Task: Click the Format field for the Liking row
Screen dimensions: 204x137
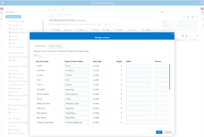Action: coord(161,99)
